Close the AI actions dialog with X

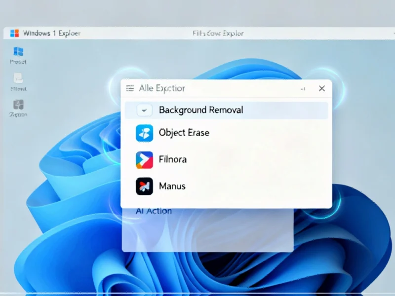321,88
